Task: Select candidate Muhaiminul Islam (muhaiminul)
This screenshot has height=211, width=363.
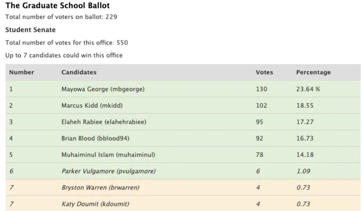Action: (108, 155)
